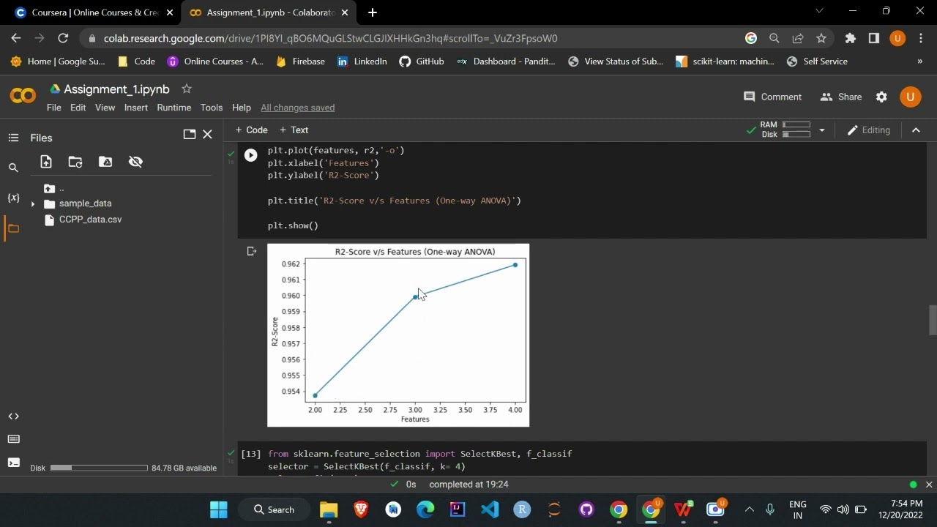This screenshot has height=527, width=937.
Task: Open Files panel in new window icon
Action: click(x=190, y=134)
